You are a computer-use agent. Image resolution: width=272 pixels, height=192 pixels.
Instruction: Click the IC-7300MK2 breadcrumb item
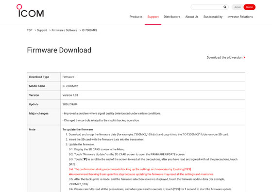89,30
